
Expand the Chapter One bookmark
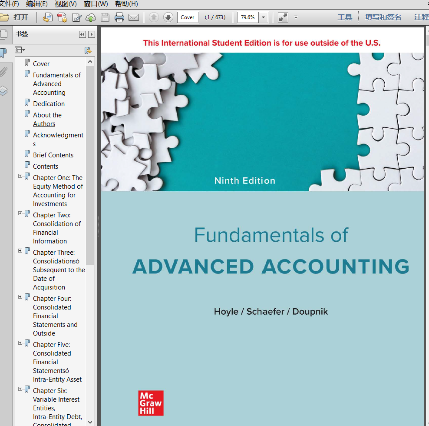(20, 176)
